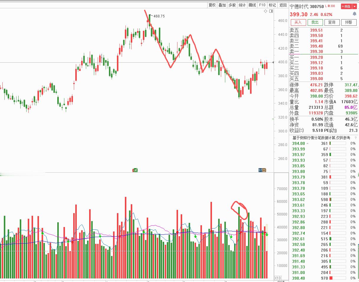Click the question mark help icon

tap(355, 138)
